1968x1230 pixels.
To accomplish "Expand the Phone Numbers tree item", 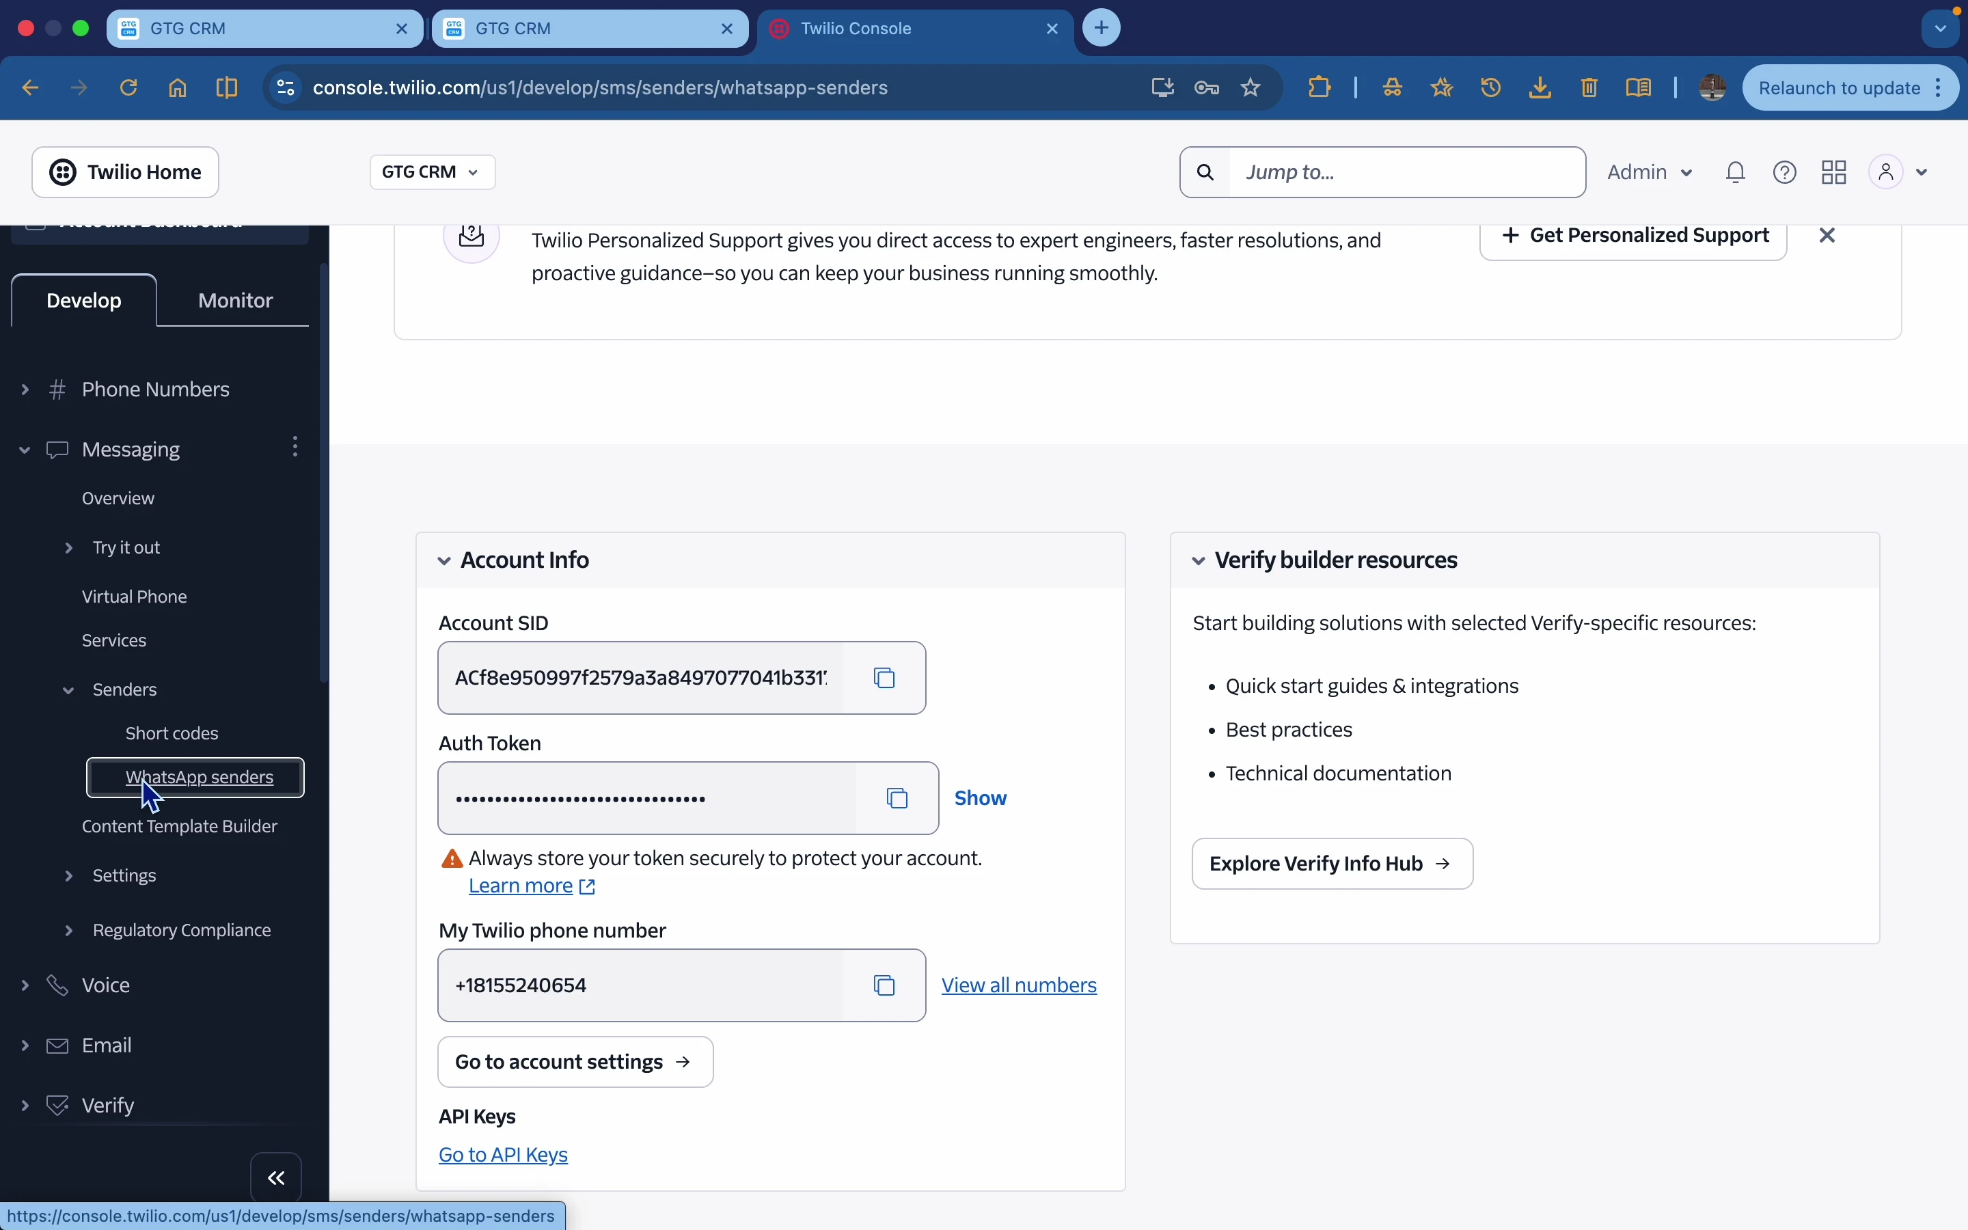I will (25, 389).
